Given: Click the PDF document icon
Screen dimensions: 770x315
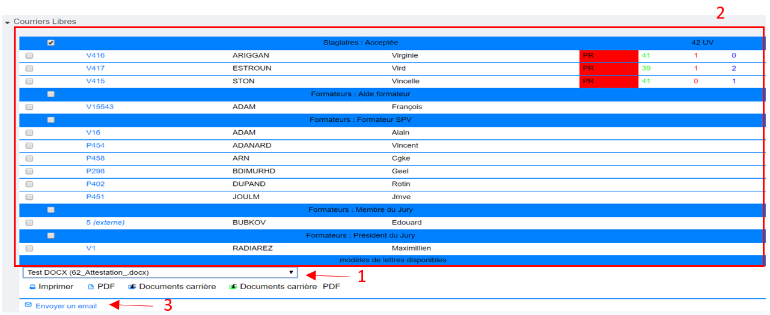Looking at the screenshot, I should 91,287.
